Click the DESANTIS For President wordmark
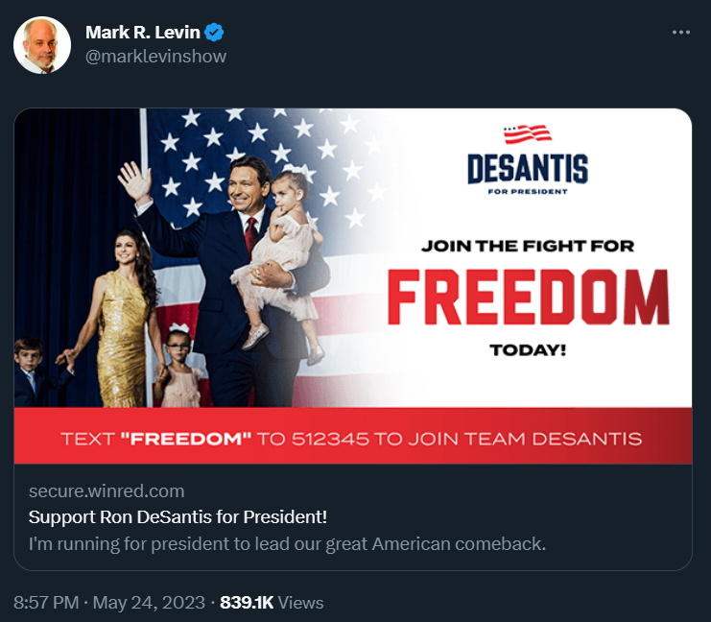Viewport: 711px width, 622px height. point(528,174)
